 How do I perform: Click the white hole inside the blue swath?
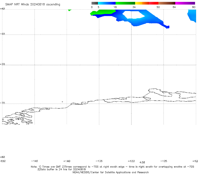click(x=133, y=15)
